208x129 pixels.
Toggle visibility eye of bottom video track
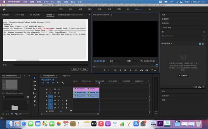[59, 96]
